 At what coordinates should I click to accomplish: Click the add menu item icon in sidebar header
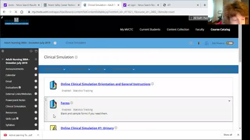pyautogui.click(x=3, y=51)
